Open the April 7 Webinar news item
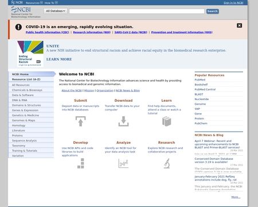Screen dimensions: 258x207 (217, 144)
